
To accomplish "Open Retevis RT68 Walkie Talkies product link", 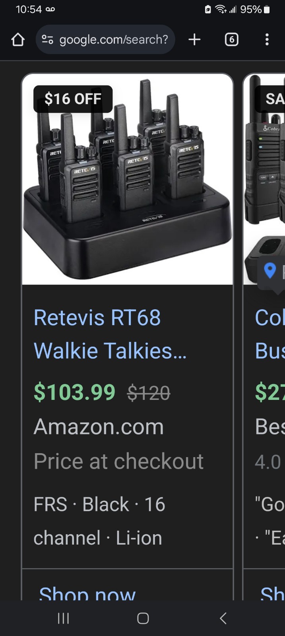I will (110, 334).
